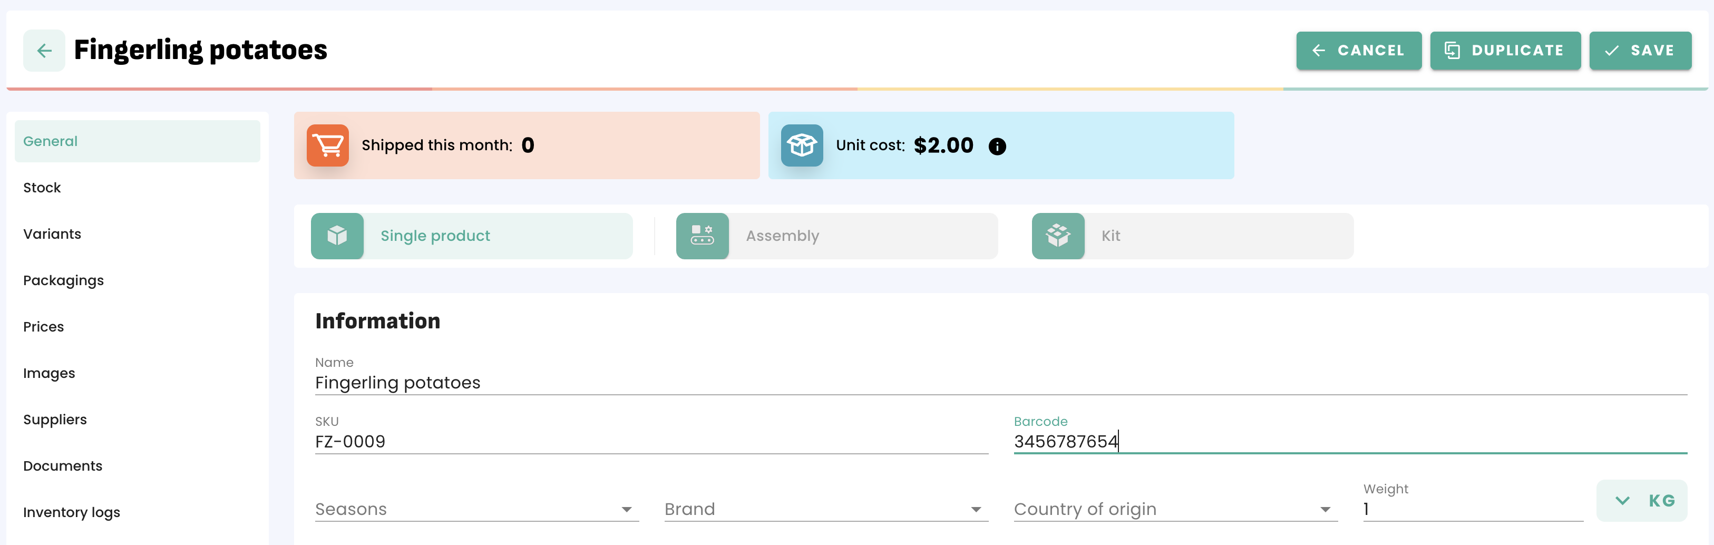1714x545 pixels.
Task: Open the Stock section in the sidebar
Action: [42, 188]
